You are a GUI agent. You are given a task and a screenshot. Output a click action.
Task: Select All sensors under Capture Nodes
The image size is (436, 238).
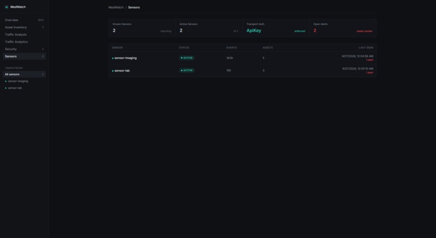tap(24, 74)
